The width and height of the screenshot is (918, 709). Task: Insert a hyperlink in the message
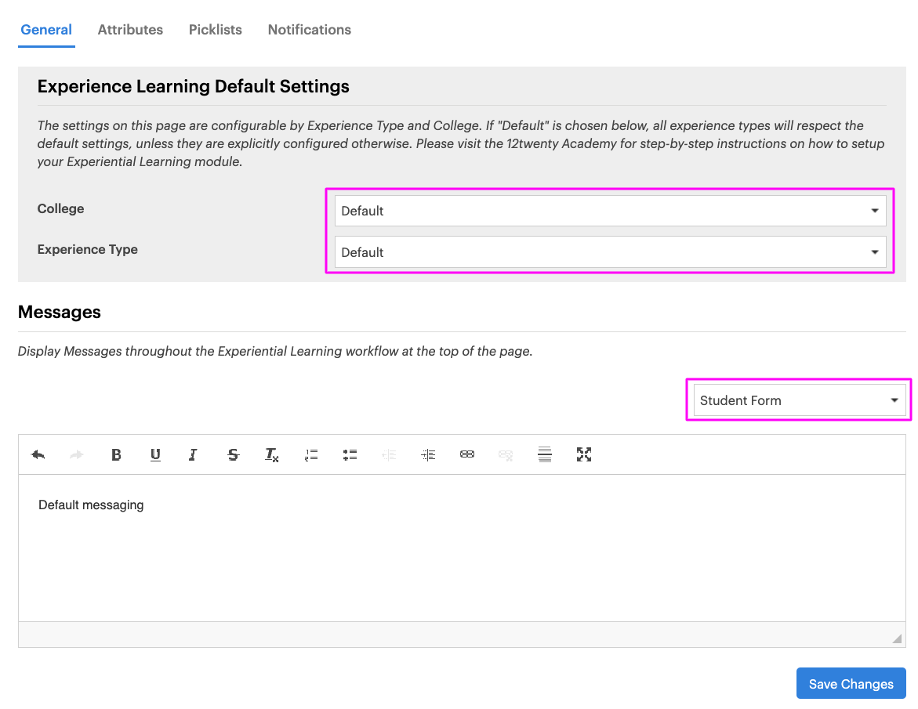point(467,454)
